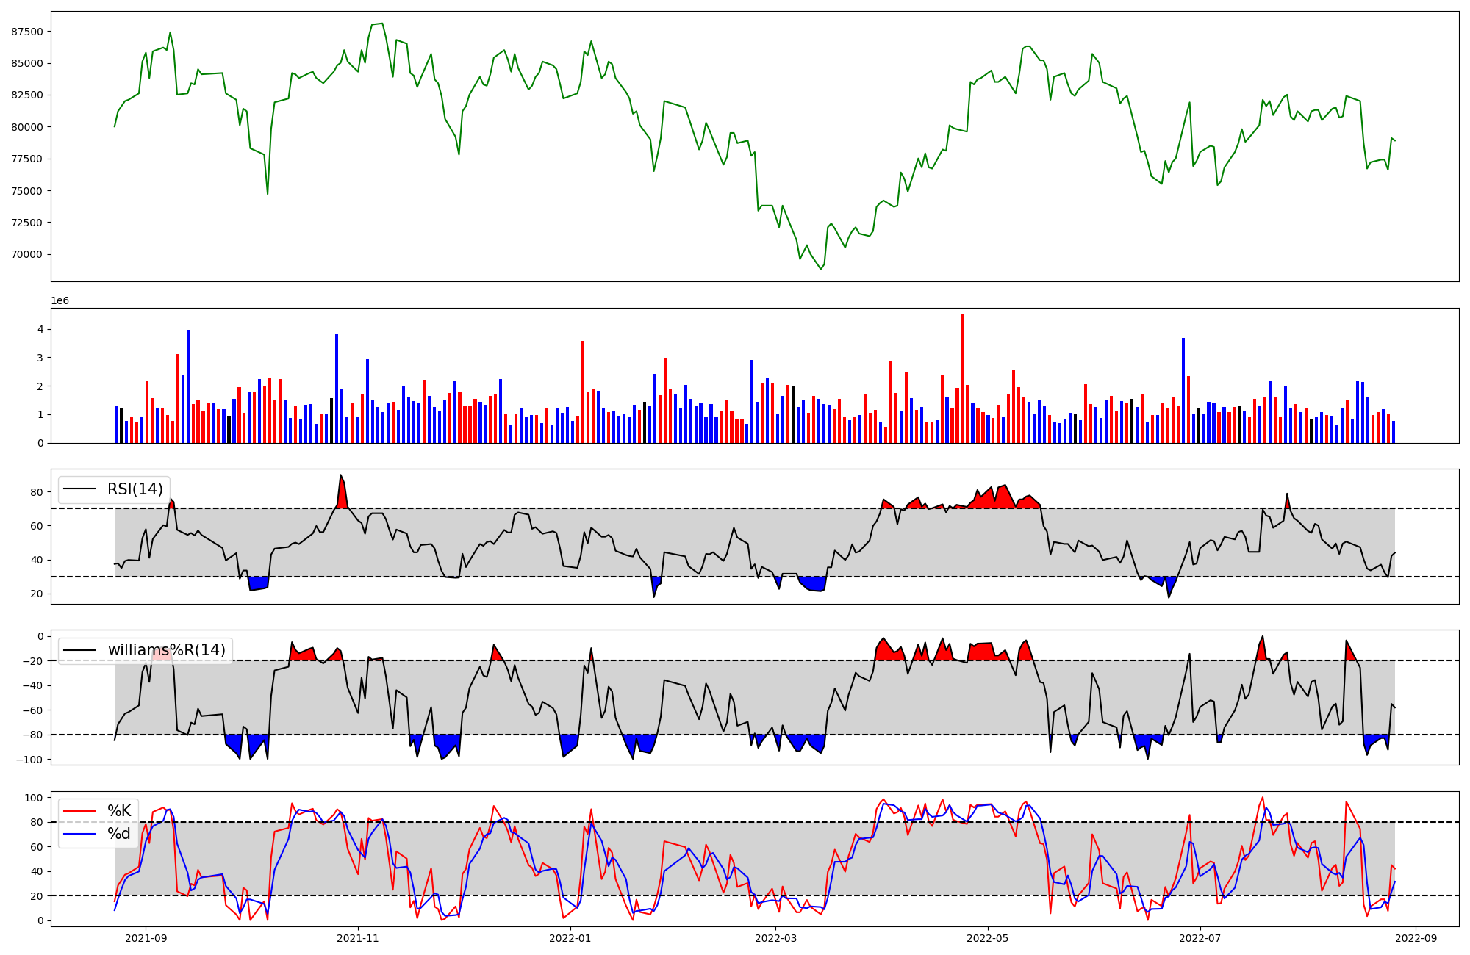Click the tallest blue volume bar
The height and width of the screenshot is (955, 1470).
tap(188, 386)
